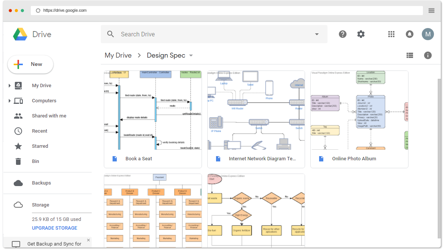
Task: Open Settings gear icon
Action: click(x=361, y=34)
